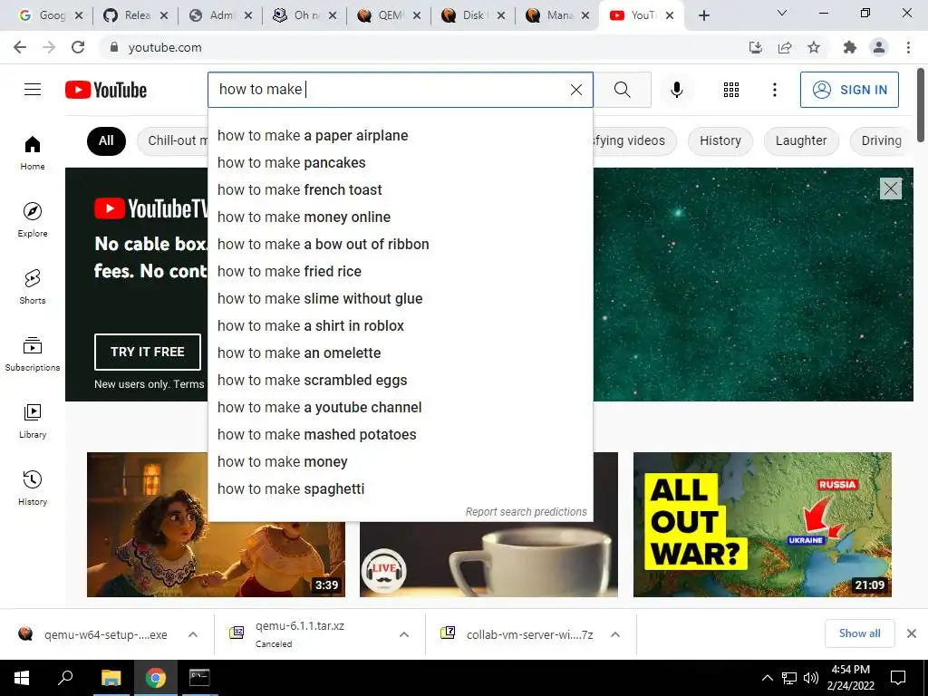Image resolution: width=928 pixels, height=696 pixels.
Task: Click the magnifier search button
Action: (622, 90)
